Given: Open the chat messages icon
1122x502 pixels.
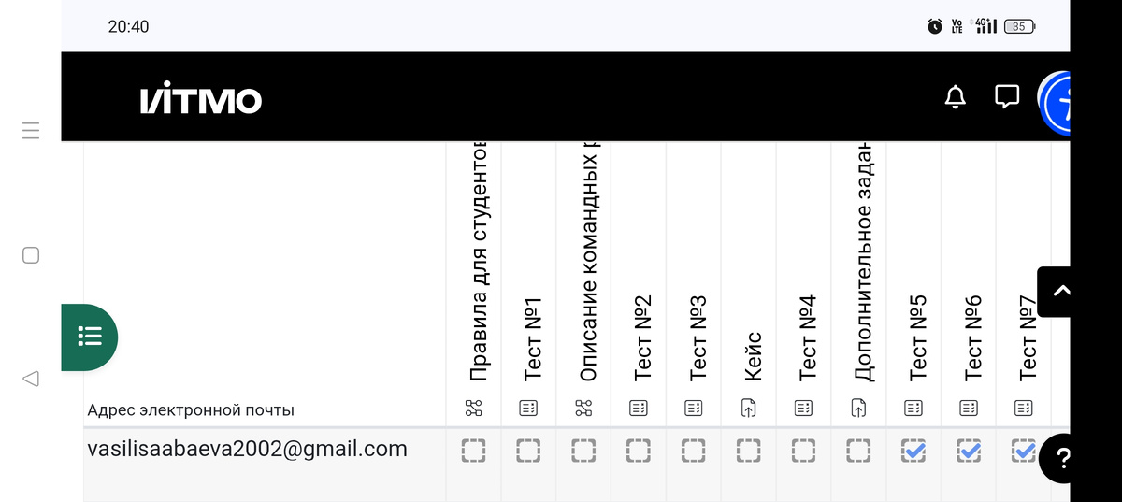Looking at the screenshot, I should pos(1007,96).
